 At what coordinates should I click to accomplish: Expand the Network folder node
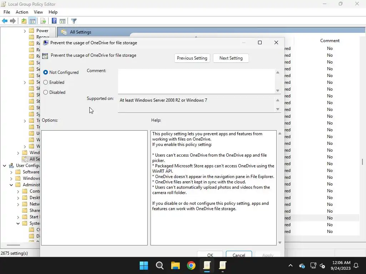point(18,204)
